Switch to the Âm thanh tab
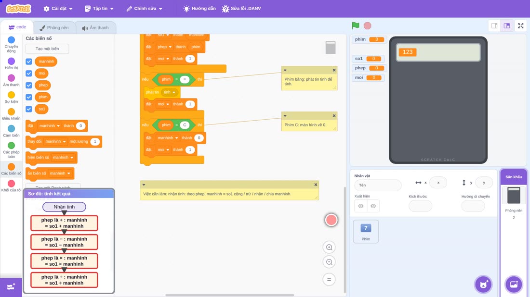 (95, 28)
